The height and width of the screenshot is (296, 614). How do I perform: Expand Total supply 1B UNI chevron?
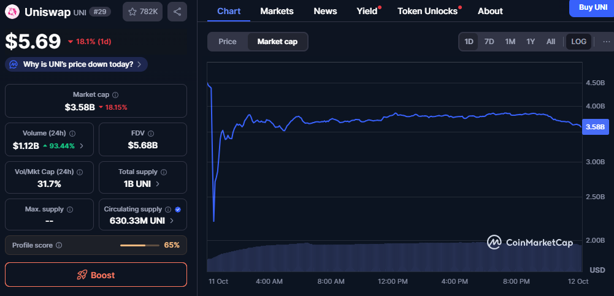(x=158, y=184)
